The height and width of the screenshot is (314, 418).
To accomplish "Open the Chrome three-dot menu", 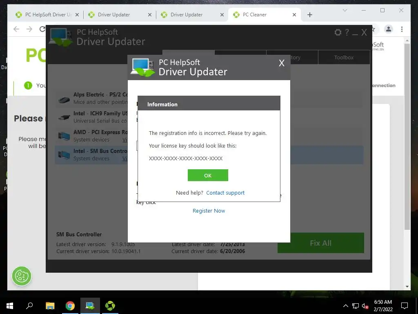I will point(402,29).
